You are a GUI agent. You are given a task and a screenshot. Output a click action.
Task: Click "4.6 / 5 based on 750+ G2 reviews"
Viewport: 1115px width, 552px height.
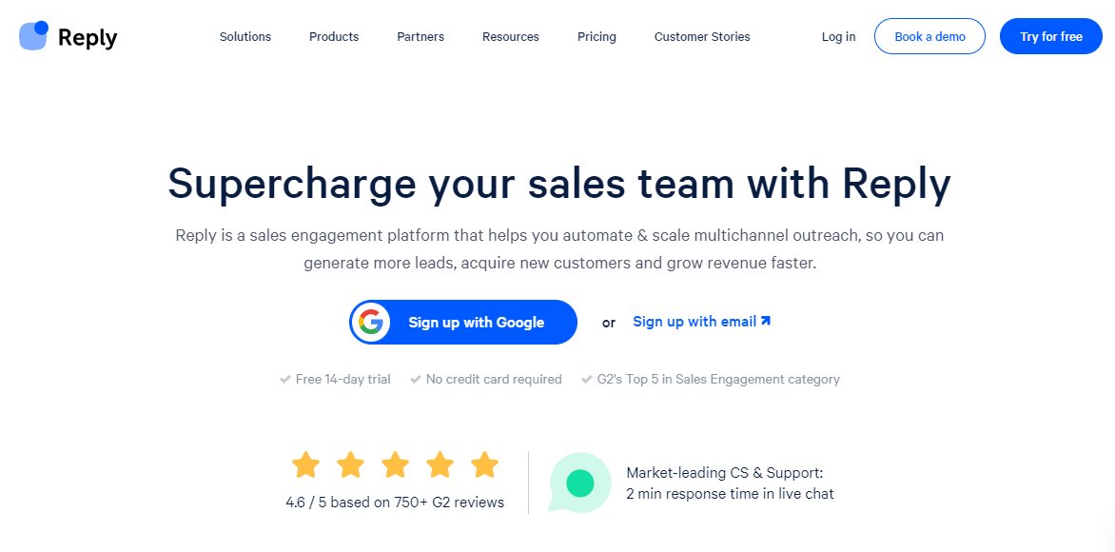(x=395, y=503)
